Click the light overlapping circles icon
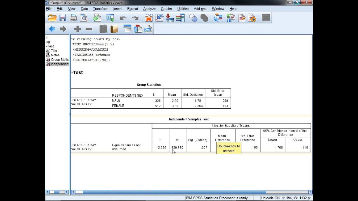The image size is (358, 201). [193, 18]
